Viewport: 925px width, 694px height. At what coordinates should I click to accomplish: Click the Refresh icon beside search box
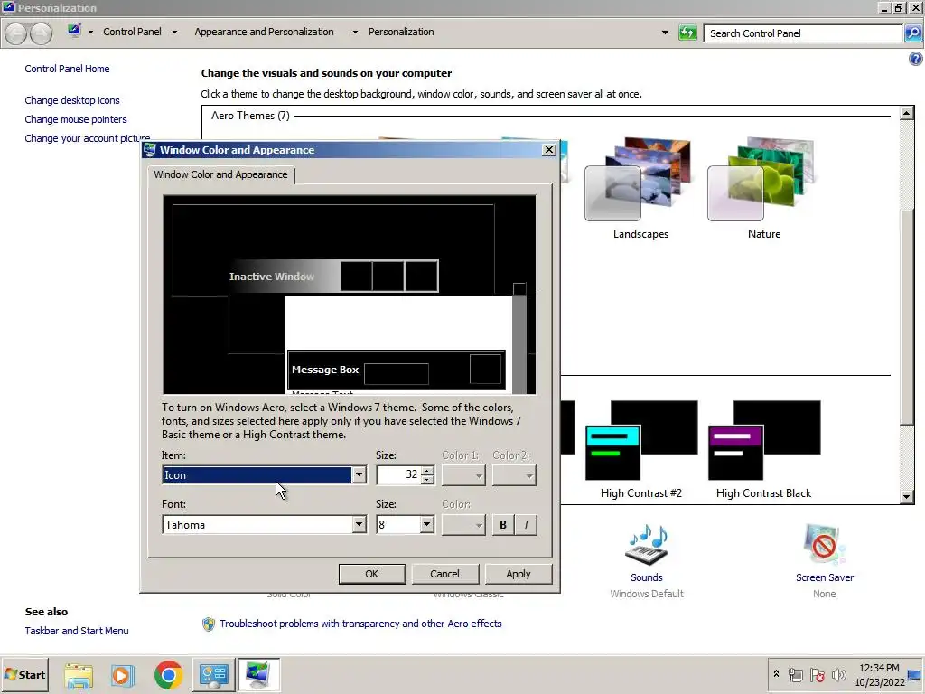pos(687,33)
